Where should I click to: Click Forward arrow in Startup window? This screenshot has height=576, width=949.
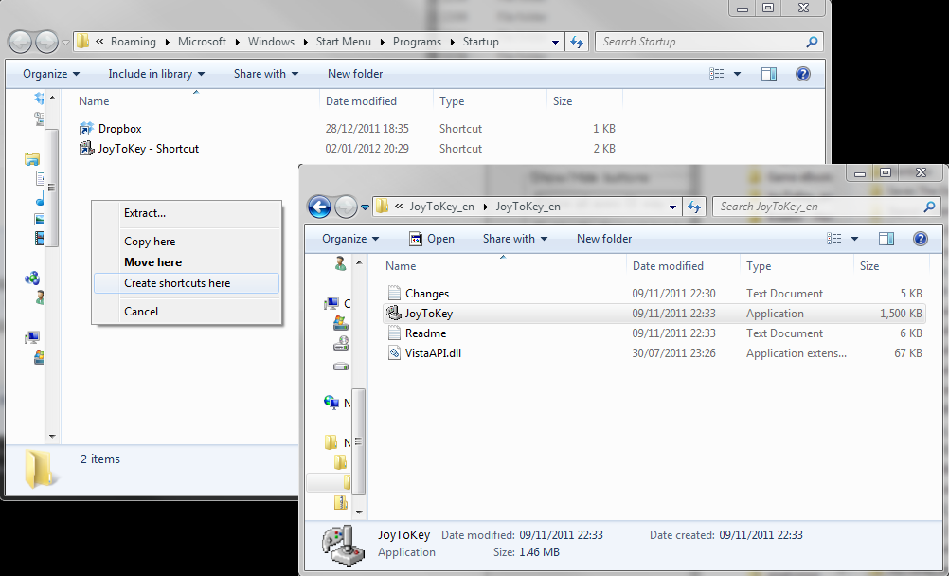coord(46,42)
